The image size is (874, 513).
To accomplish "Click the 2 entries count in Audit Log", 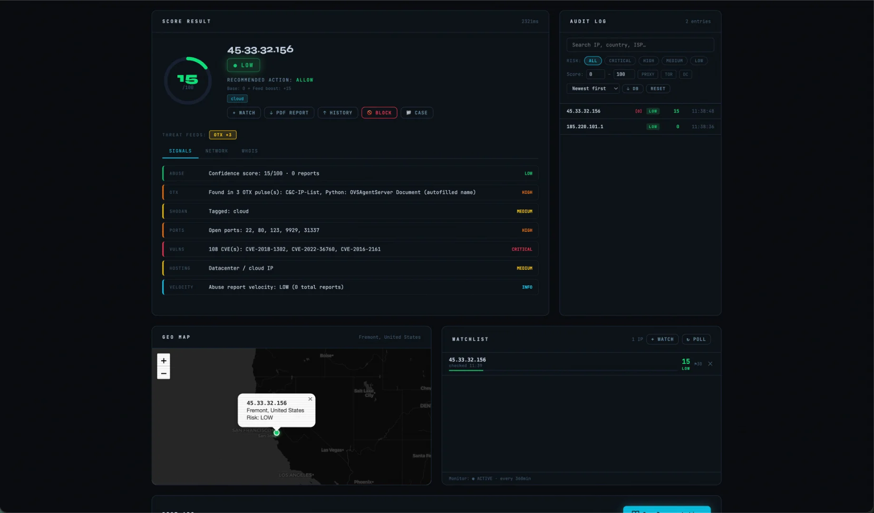I will coord(698,21).
